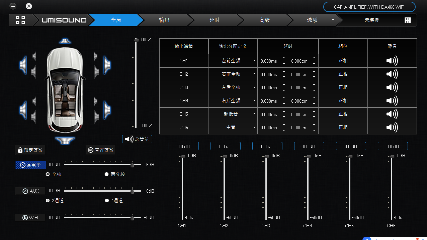Switch to the 输出 tab
The height and width of the screenshot is (240, 427).
click(164, 20)
